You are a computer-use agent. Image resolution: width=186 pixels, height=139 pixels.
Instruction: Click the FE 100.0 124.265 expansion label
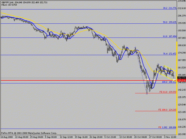(x=167, y=110)
